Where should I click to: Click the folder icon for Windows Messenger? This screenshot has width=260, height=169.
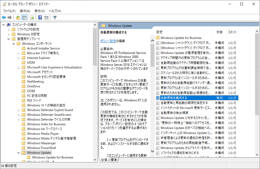24,143
